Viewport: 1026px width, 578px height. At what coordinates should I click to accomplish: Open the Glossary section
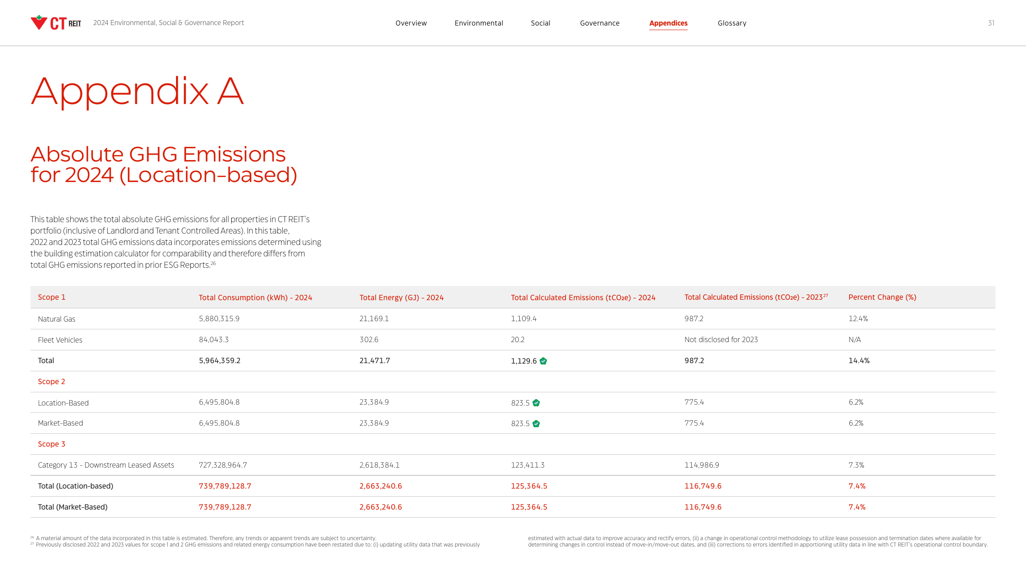tap(732, 23)
